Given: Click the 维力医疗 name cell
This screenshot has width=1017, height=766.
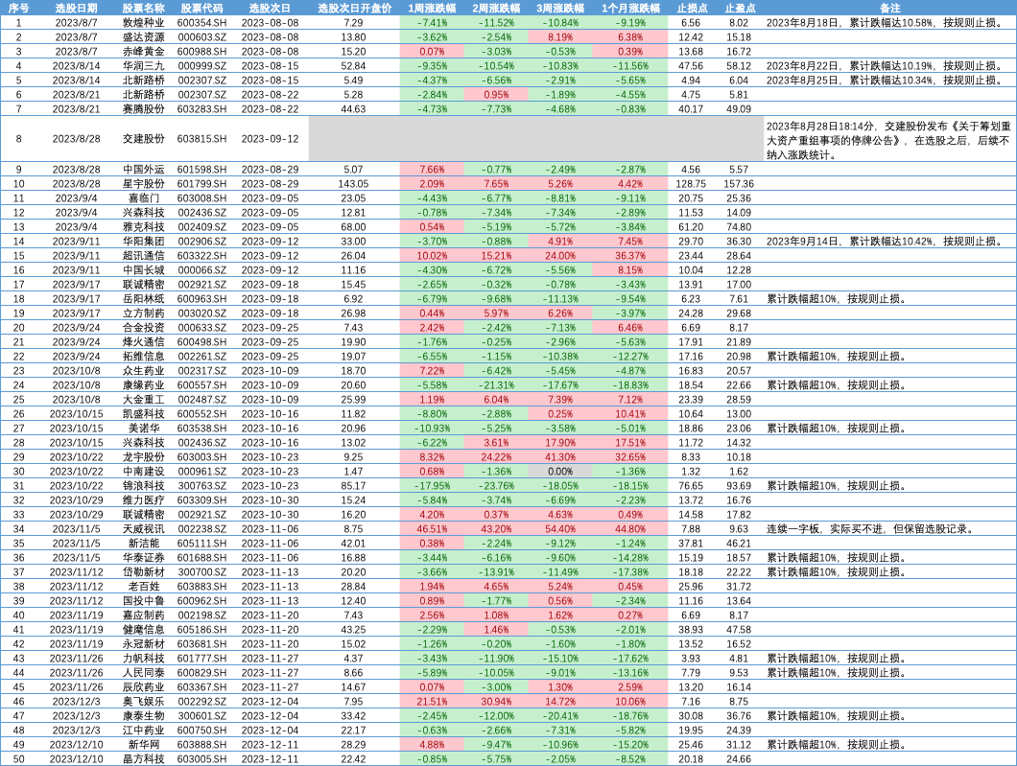Looking at the screenshot, I should point(143,499).
